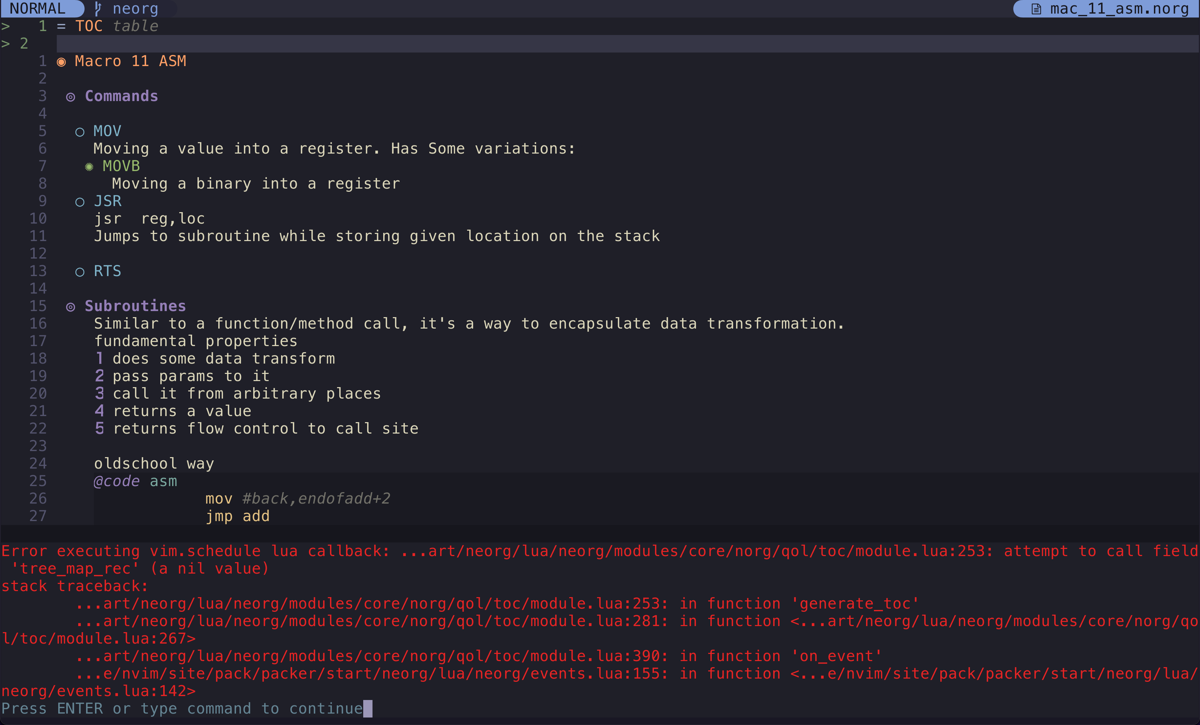
Task: Click the @code asm code block tag
Action: click(x=117, y=481)
